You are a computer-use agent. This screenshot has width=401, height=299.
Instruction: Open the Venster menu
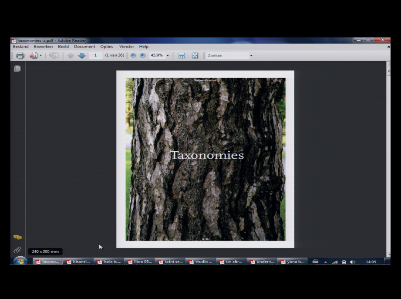click(127, 47)
